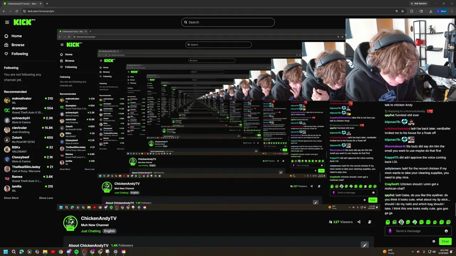Image resolution: width=456 pixels, height=256 pixels.
Task: Go to Home in Kick sidebar
Action: 13,36
